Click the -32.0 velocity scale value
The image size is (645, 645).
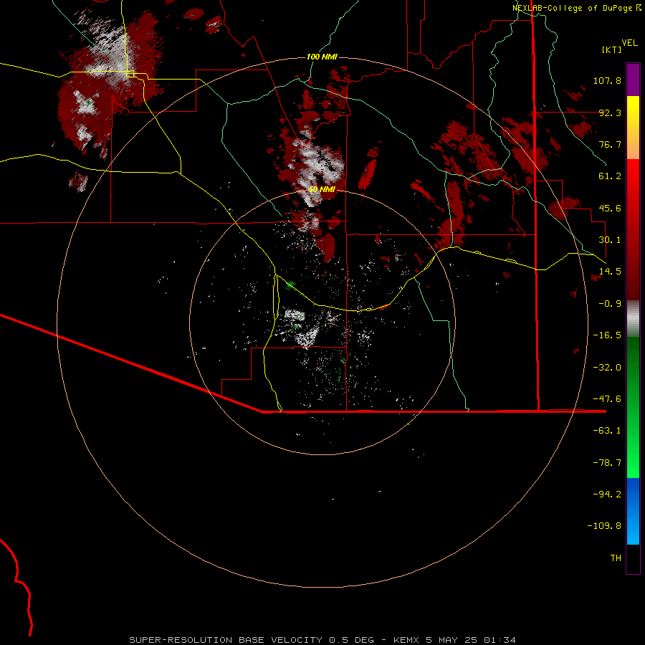607,368
